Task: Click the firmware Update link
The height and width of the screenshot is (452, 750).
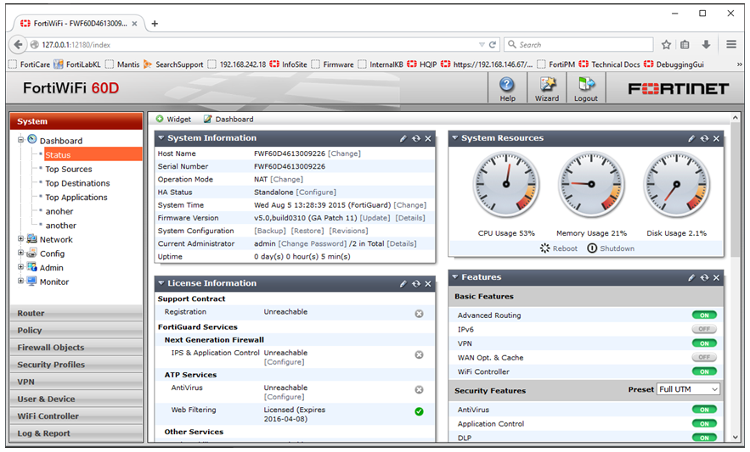Action: [375, 218]
